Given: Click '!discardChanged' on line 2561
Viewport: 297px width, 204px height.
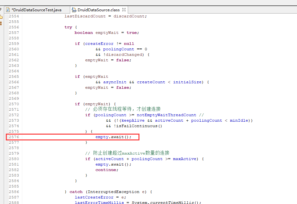Looking at the screenshot, I should tap(122, 55).
